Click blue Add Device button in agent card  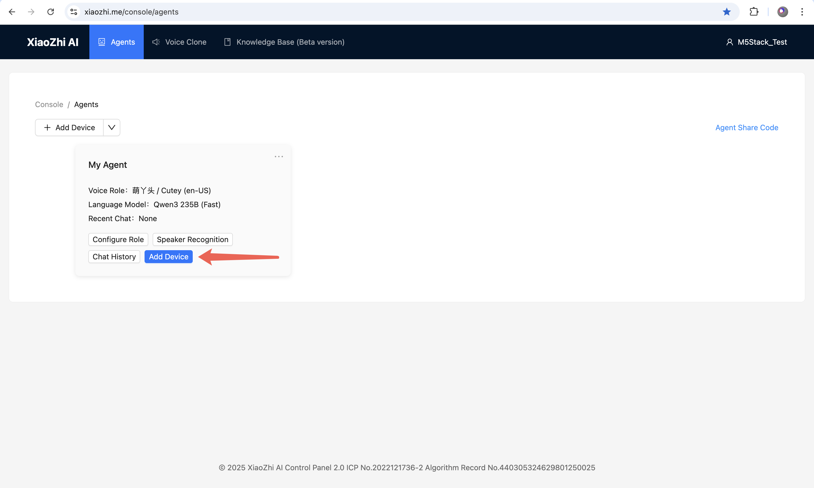point(169,257)
